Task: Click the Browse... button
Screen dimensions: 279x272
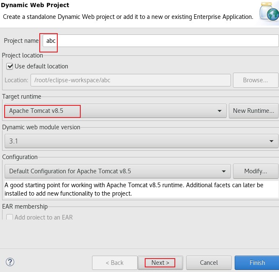Action: (x=256, y=80)
